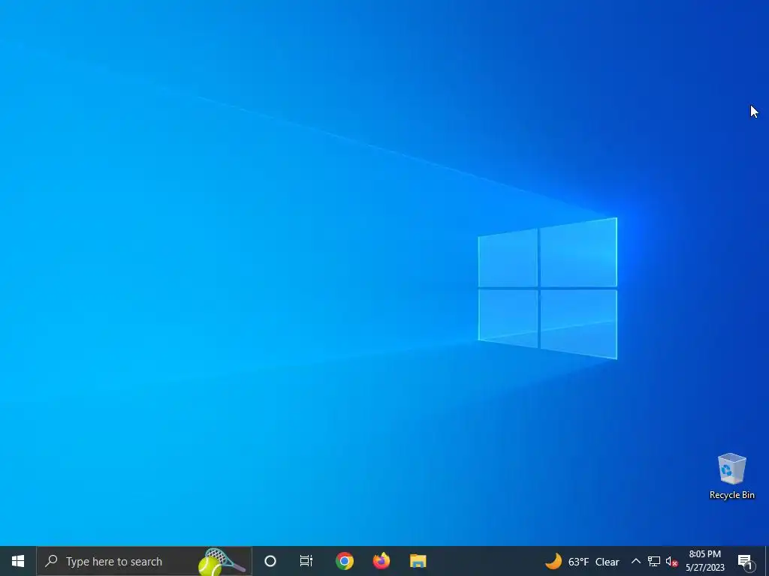The image size is (769, 576).
Task: Open Task View on the taskbar
Action: [x=306, y=561]
